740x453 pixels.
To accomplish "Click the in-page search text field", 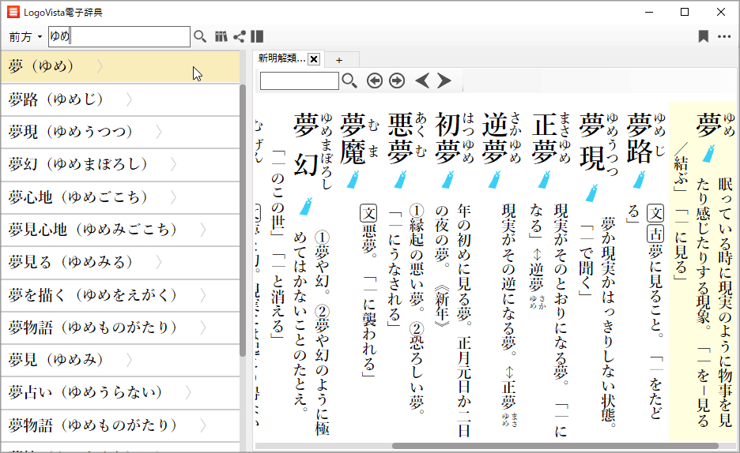I will coord(299,80).
